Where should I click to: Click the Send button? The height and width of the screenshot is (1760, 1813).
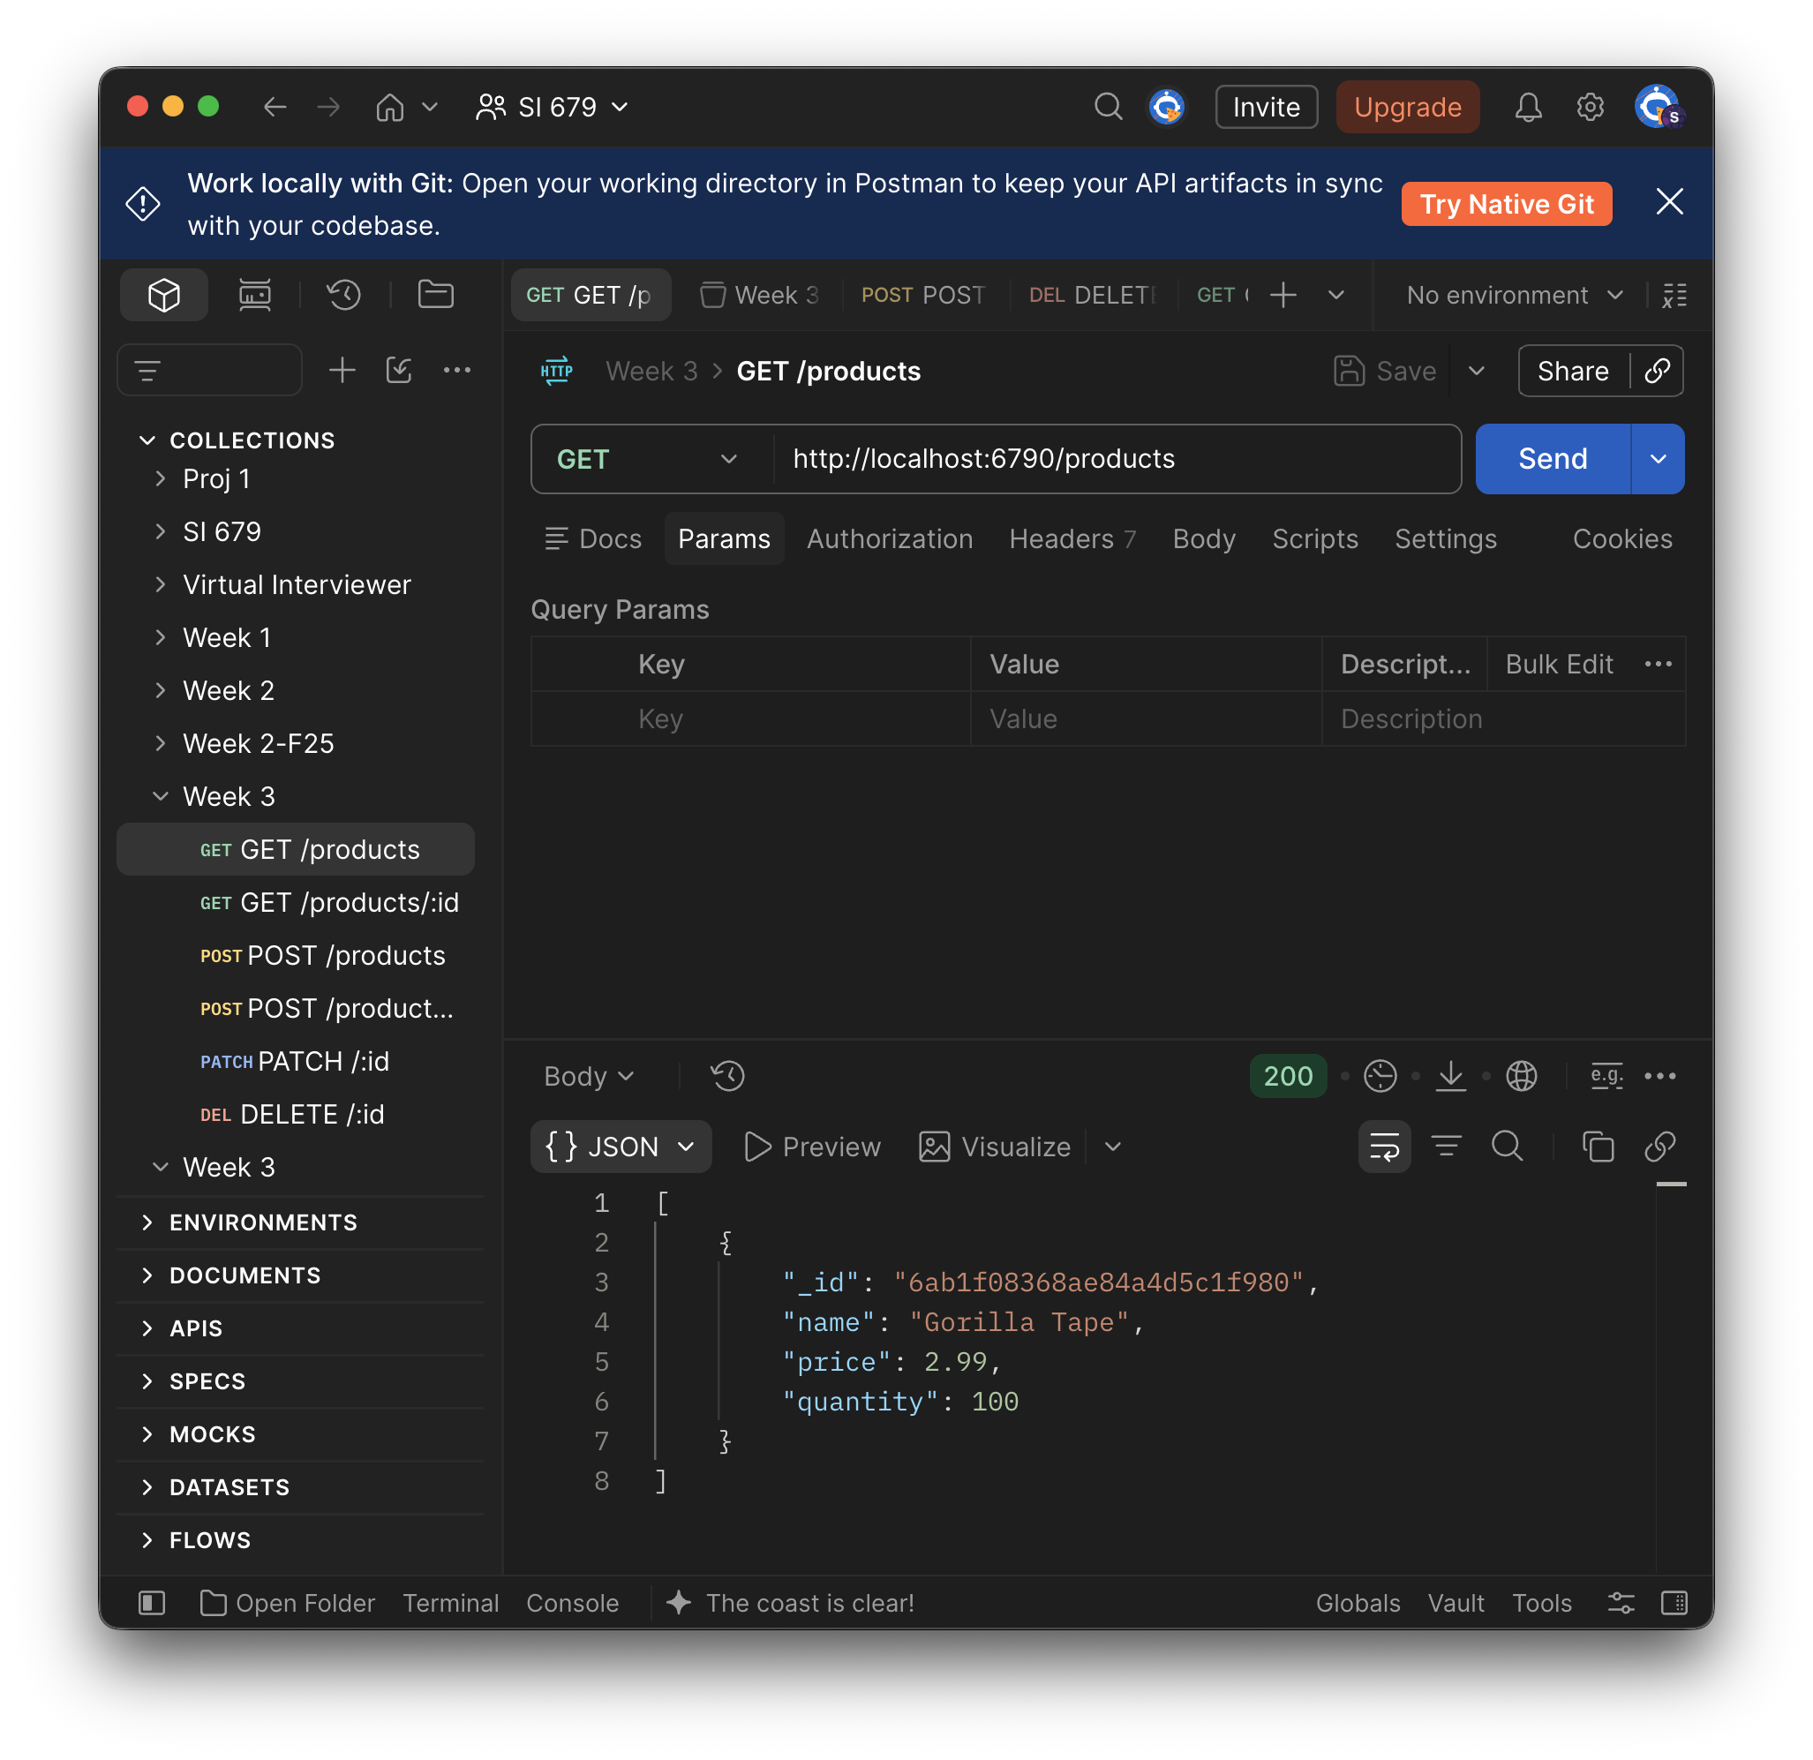pos(1552,459)
